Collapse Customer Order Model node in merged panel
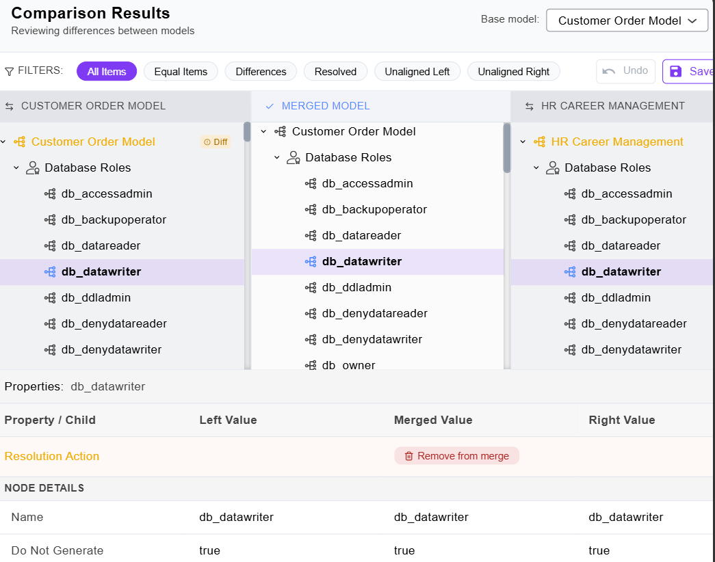715x562 pixels. tap(263, 131)
